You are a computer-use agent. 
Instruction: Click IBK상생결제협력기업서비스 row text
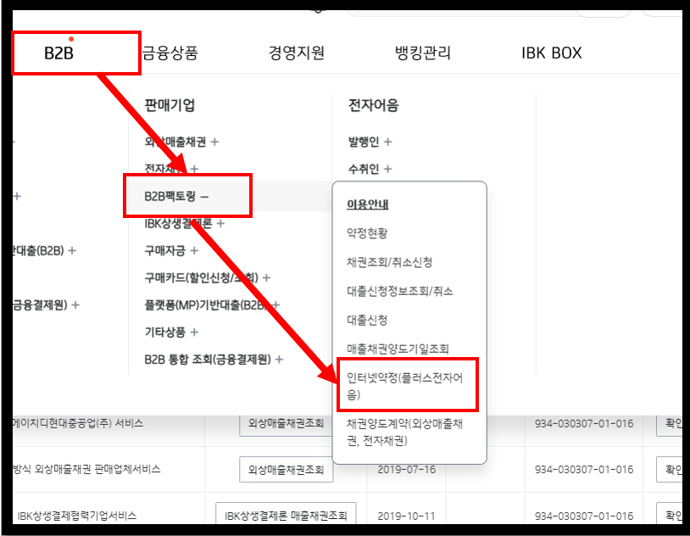[77, 516]
